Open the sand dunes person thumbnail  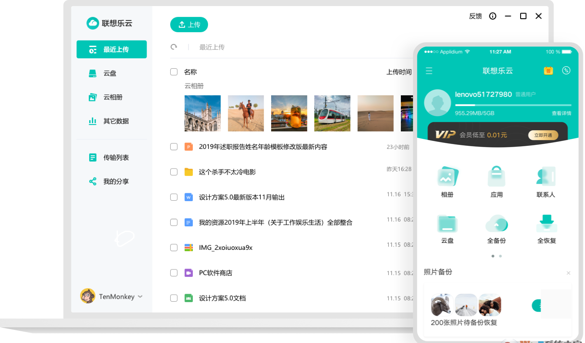click(376, 113)
